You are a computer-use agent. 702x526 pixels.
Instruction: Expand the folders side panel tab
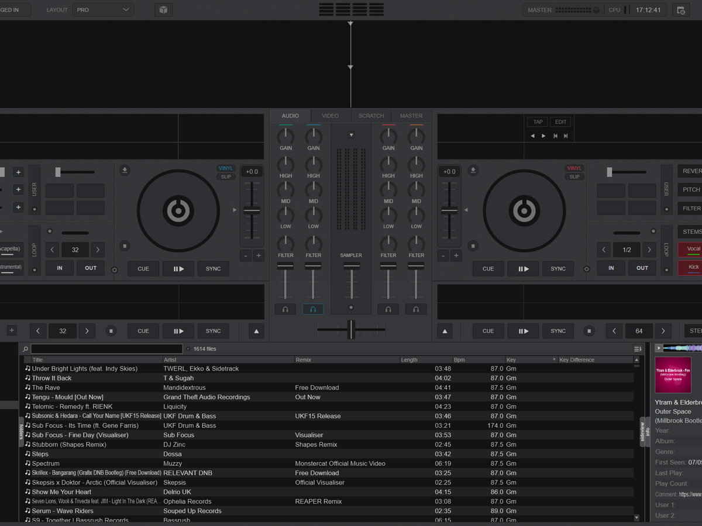point(21,431)
